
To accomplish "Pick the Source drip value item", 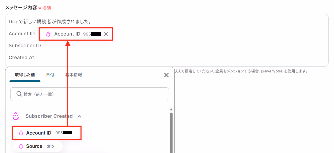I will coord(38,146).
